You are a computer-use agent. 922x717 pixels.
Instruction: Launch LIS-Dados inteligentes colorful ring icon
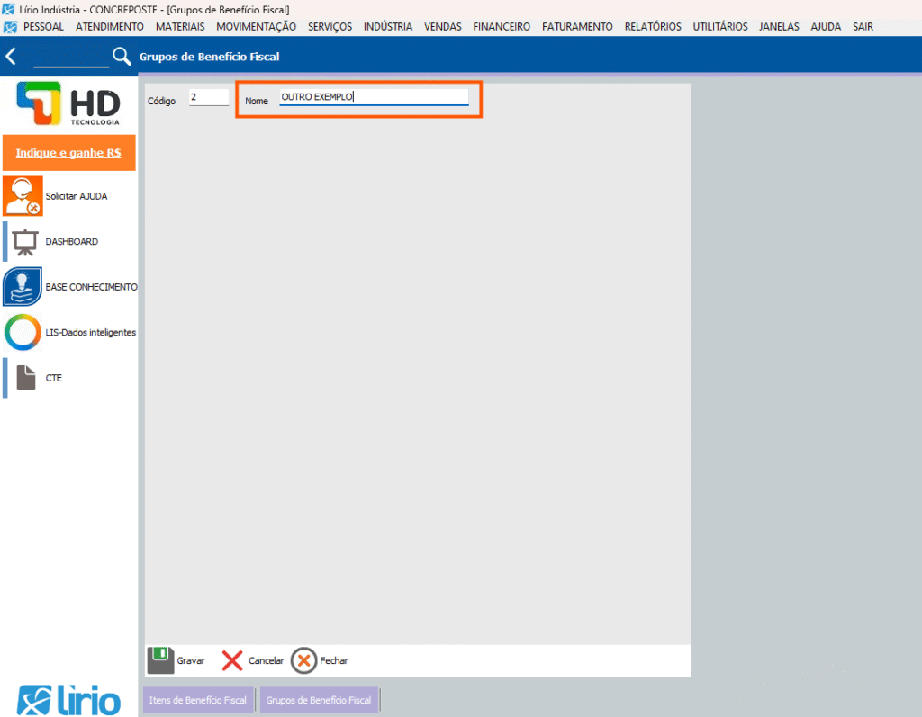click(x=23, y=333)
